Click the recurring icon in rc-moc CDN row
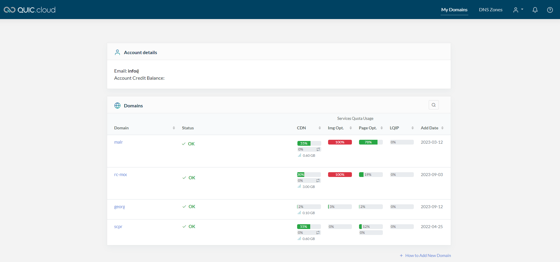 point(318,181)
